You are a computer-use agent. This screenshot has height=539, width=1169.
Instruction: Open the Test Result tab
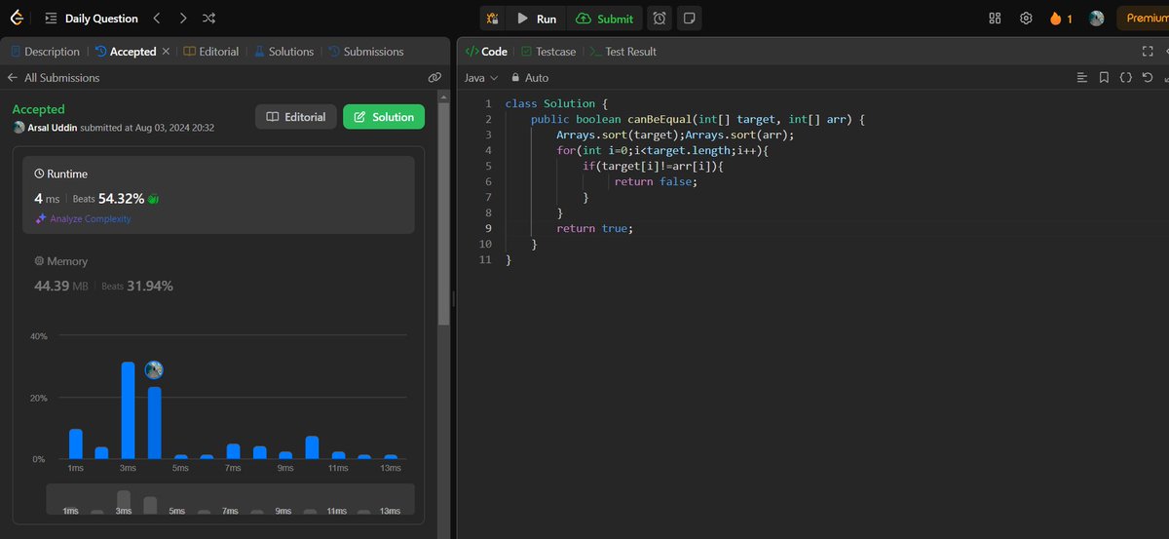pyautogui.click(x=623, y=52)
